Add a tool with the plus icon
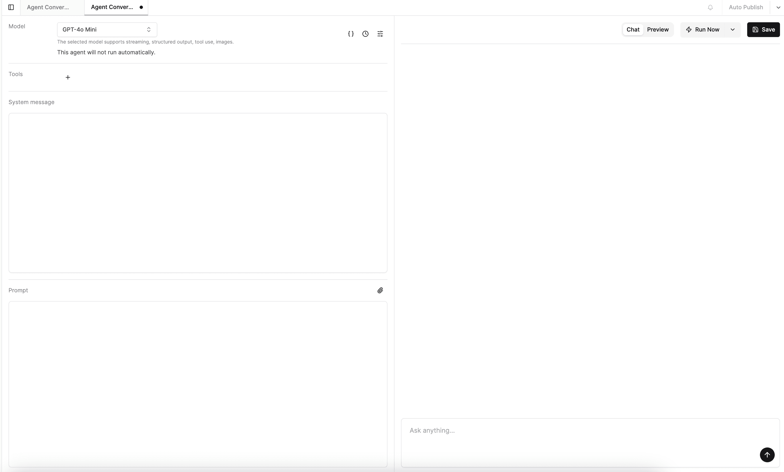The image size is (784, 472). click(x=68, y=77)
